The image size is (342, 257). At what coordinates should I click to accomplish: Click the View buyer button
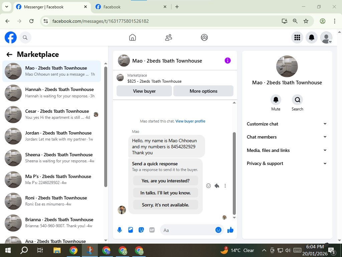[144, 91]
